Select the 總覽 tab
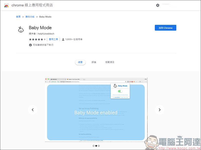201x150 pixels. [x=80, y=62]
